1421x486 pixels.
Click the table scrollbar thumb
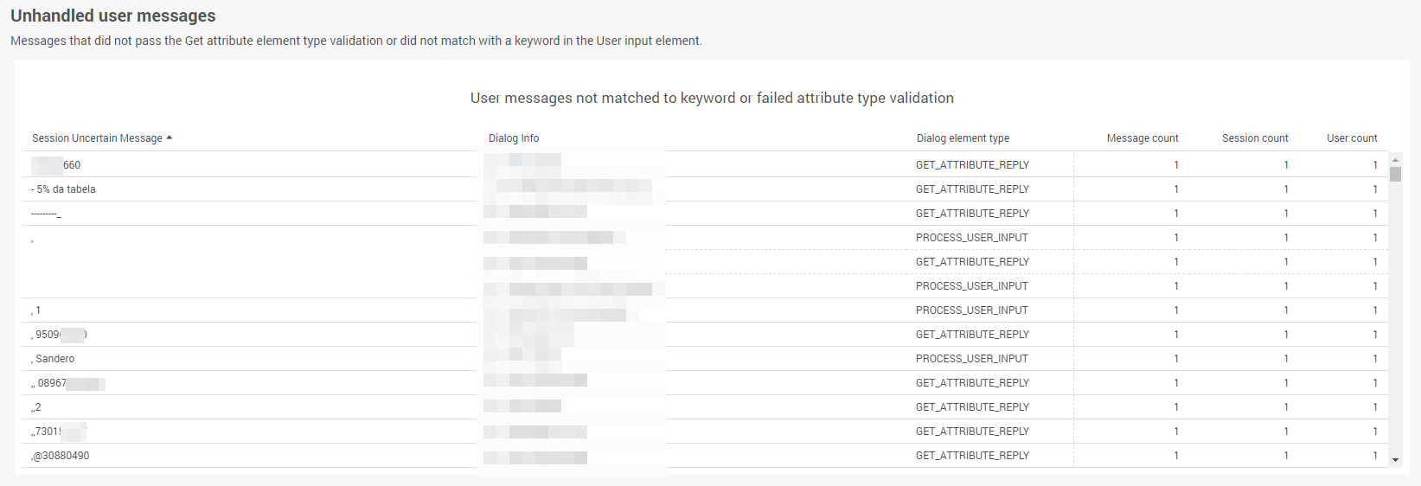coord(1395,174)
